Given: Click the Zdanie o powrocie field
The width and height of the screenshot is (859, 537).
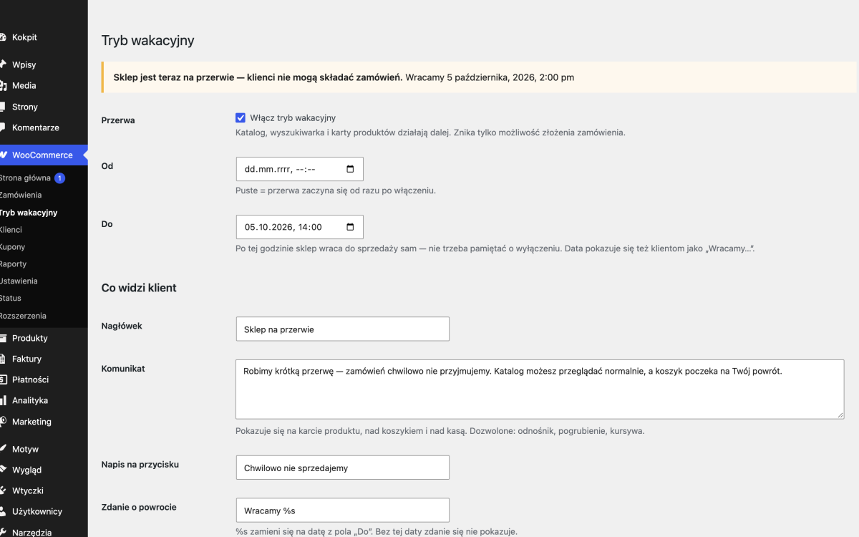Looking at the screenshot, I should (x=342, y=510).
